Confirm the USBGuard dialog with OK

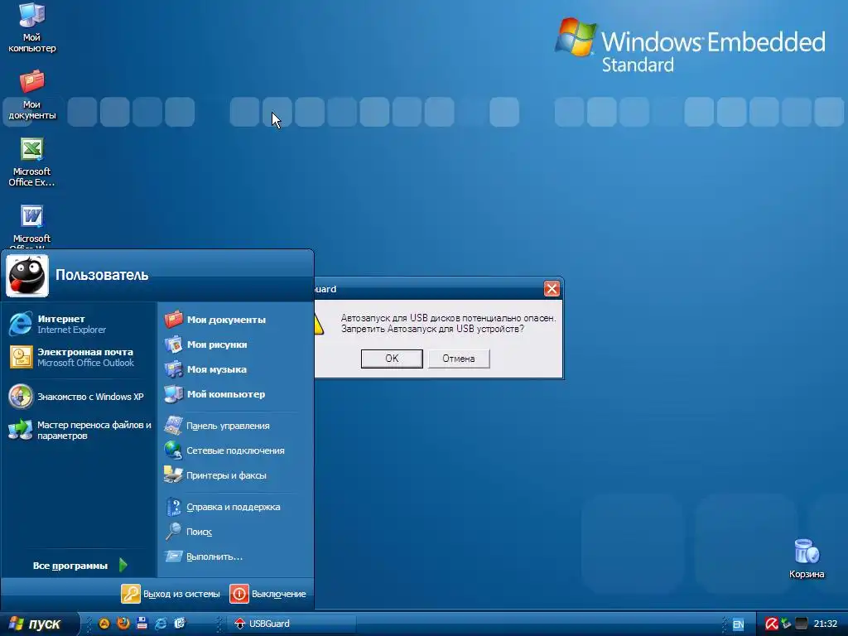click(x=392, y=359)
